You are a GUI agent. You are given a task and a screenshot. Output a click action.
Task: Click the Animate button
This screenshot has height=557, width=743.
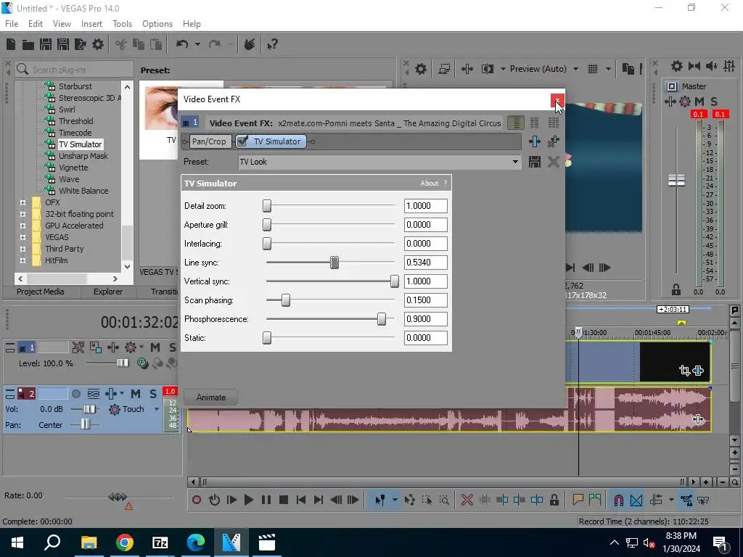[x=211, y=397]
